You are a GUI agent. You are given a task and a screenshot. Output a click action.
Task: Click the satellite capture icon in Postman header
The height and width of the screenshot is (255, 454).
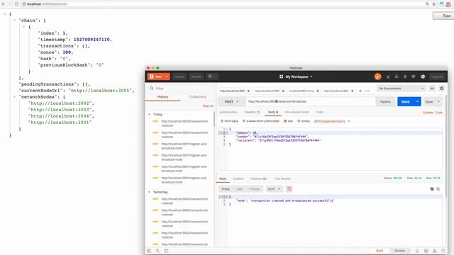pyautogui.click(x=388, y=76)
